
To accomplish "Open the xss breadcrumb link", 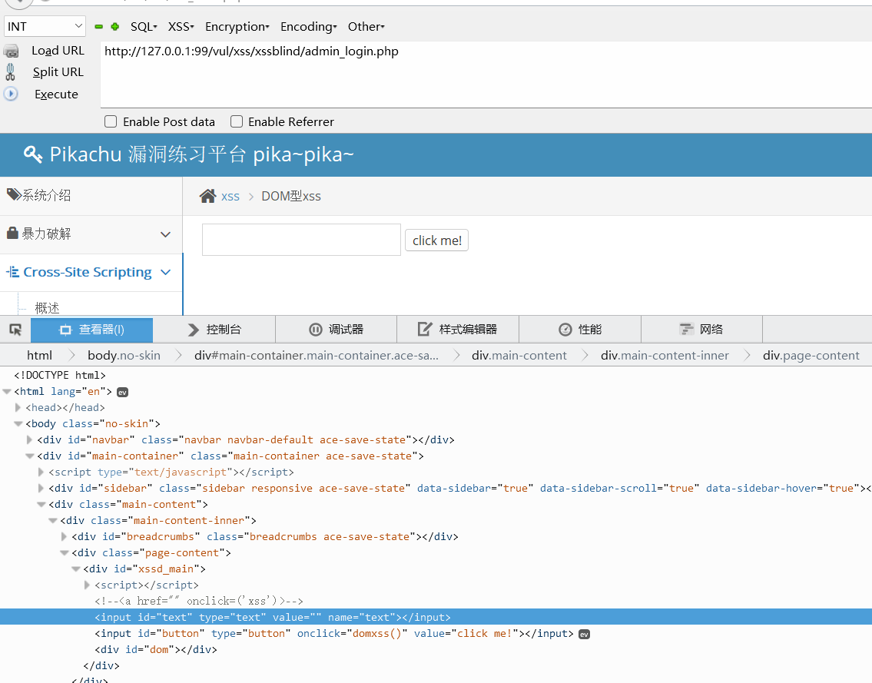I will coord(230,197).
